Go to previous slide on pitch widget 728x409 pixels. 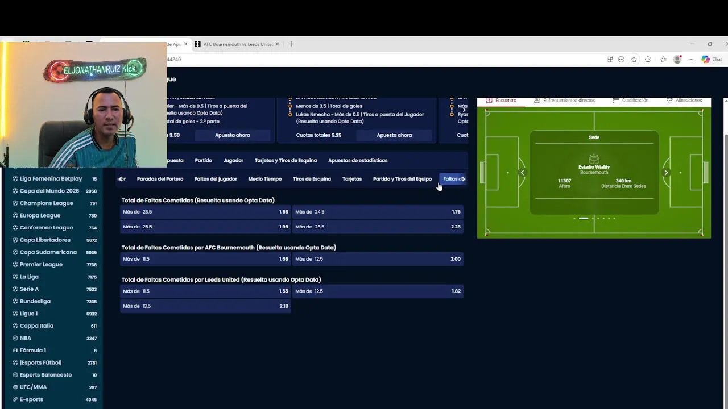pos(522,173)
